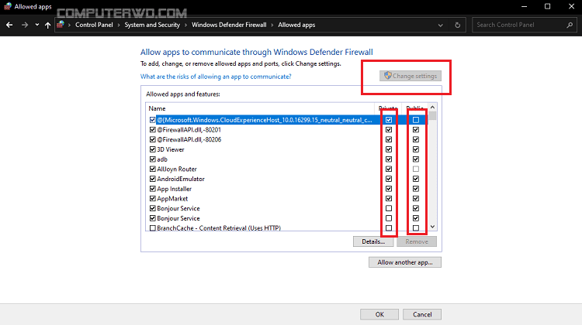This screenshot has height=325, width=582.
Task: Click the Change settings button
Action: [411, 76]
